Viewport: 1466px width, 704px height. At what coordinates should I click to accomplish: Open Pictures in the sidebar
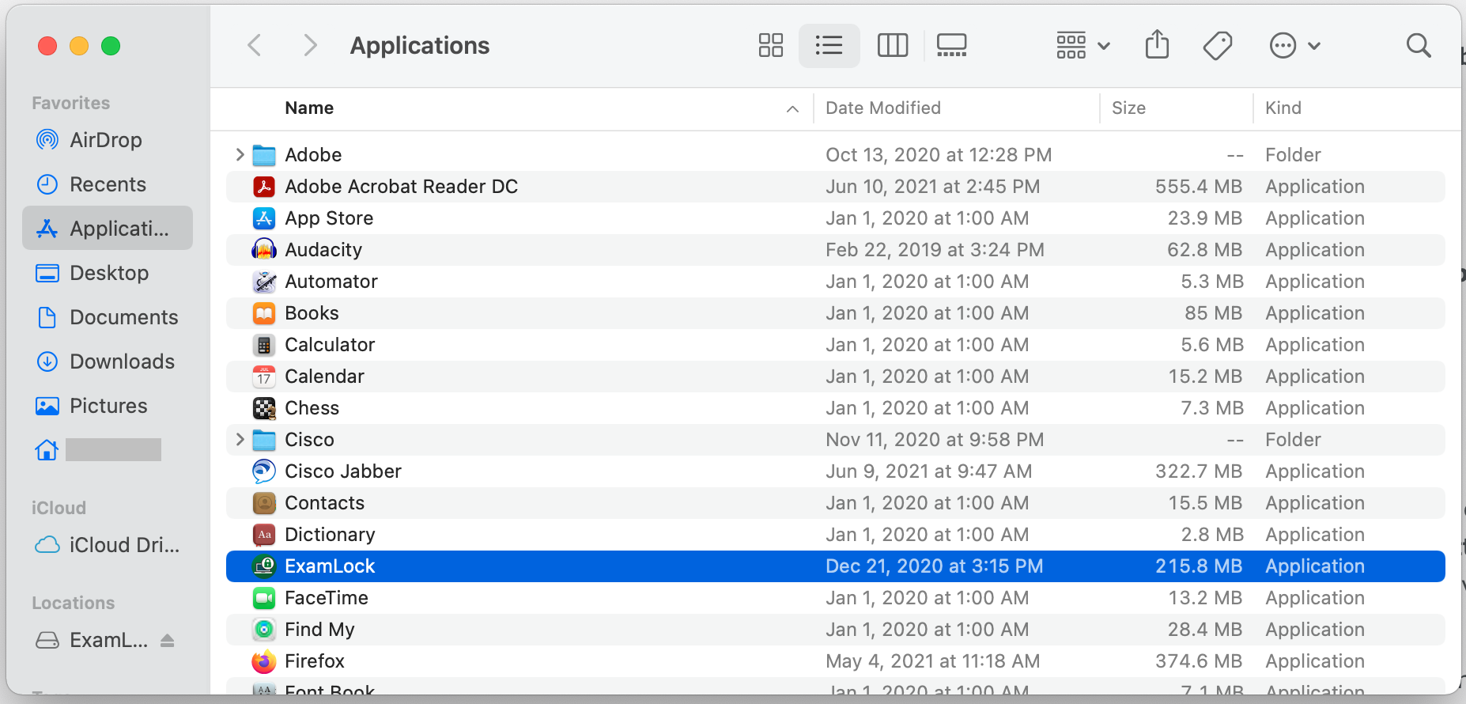pyautogui.click(x=108, y=406)
